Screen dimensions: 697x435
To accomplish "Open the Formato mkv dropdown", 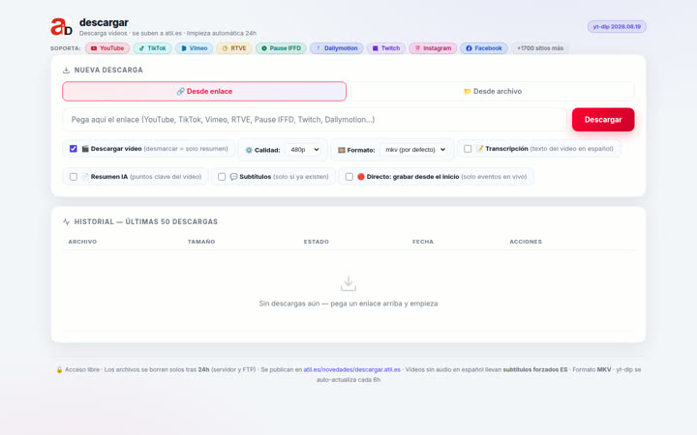I will click(x=414, y=150).
